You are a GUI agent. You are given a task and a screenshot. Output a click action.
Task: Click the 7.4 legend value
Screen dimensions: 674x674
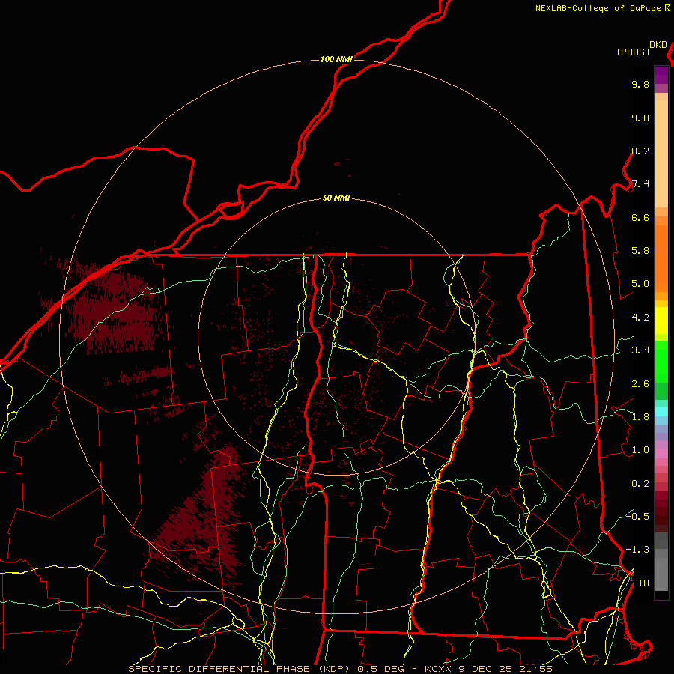640,184
